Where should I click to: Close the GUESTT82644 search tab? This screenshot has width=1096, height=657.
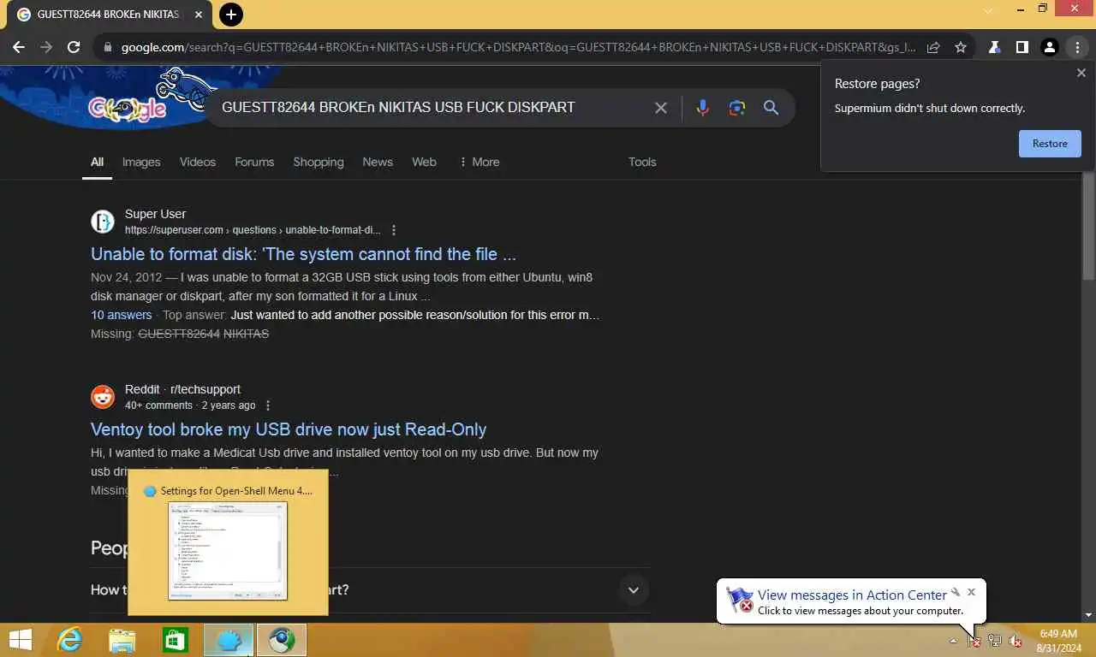click(x=199, y=15)
